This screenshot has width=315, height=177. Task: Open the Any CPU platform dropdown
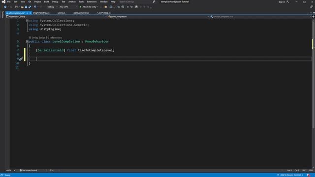tap(68, 7)
